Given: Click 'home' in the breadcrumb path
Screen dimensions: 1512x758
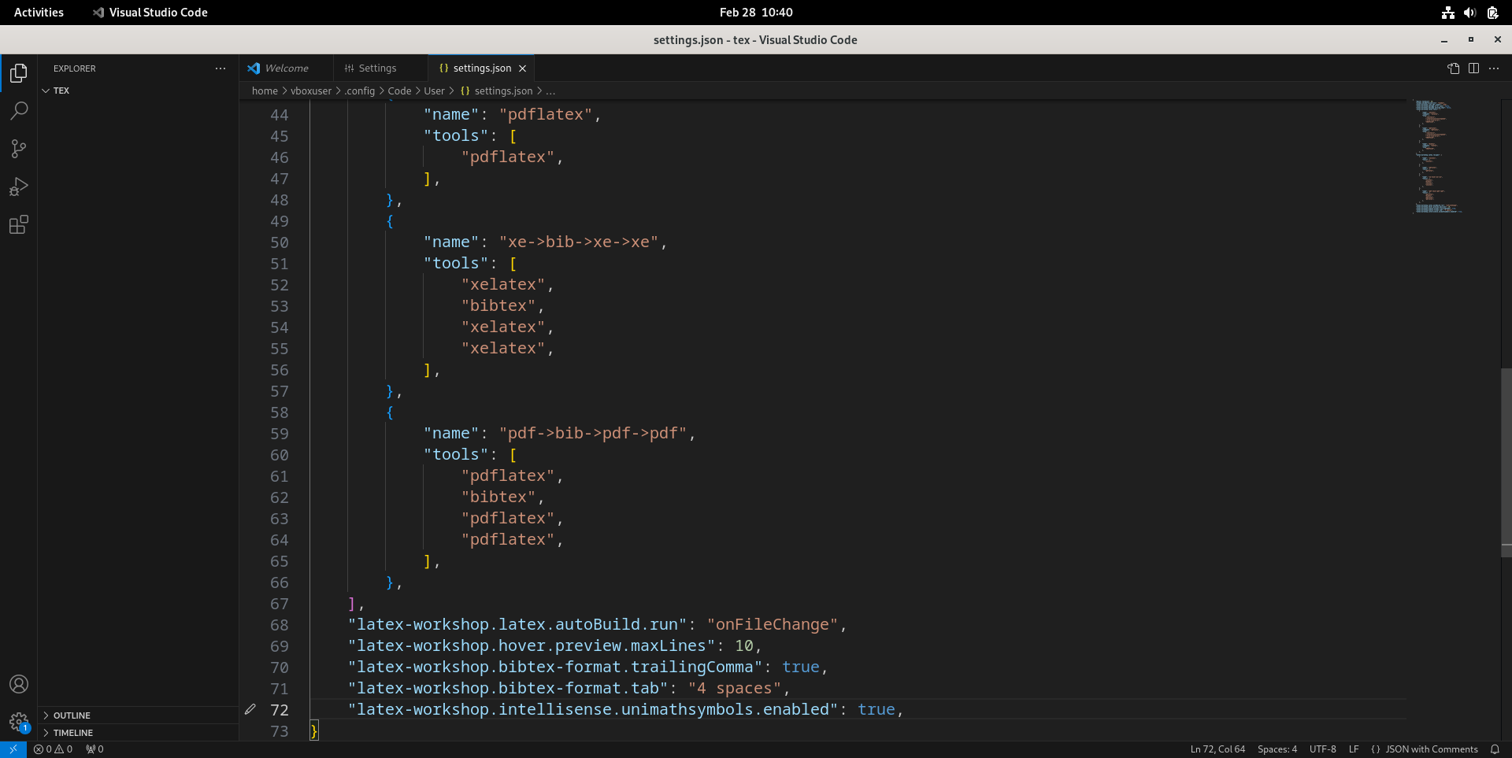Looking at the screenshot, I should coord(265,91).
